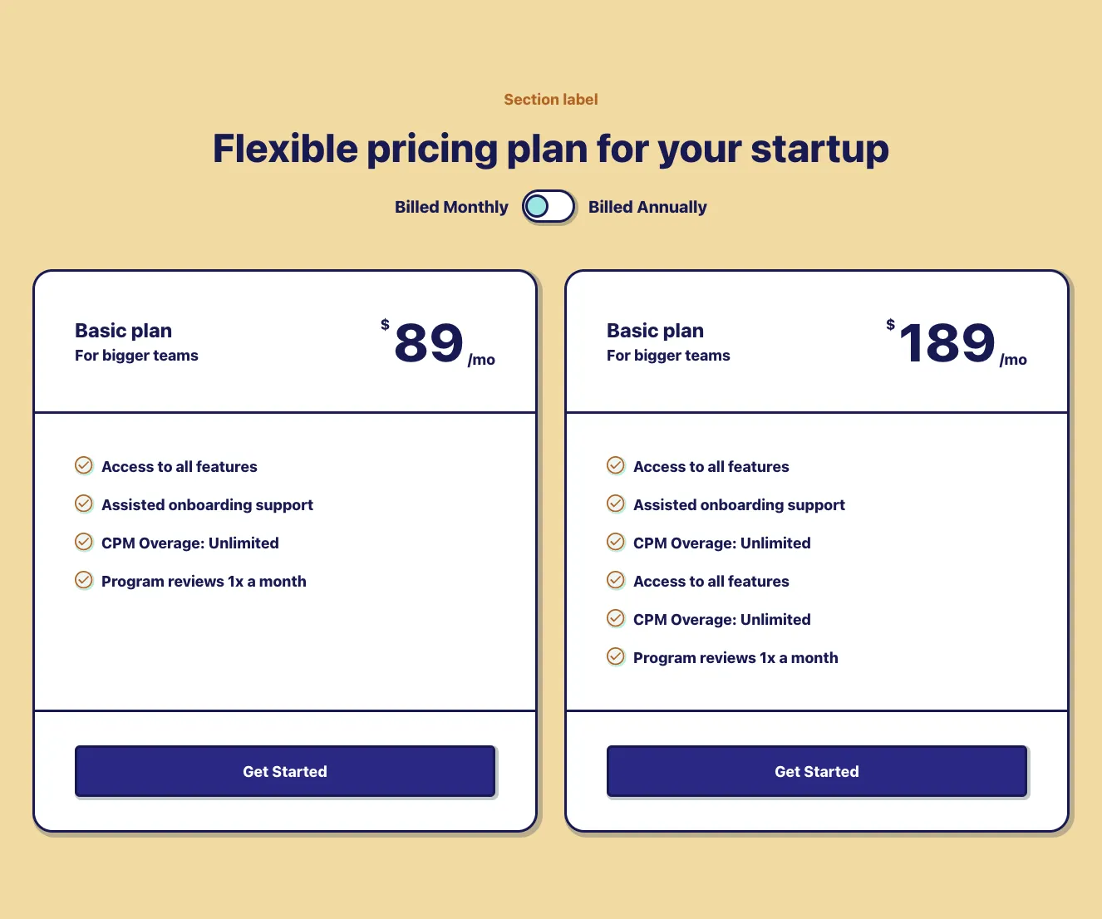The height and width of the screenshot is (919, 1102).
Task: Select the Billed Annually label
Action: (647, 207)
